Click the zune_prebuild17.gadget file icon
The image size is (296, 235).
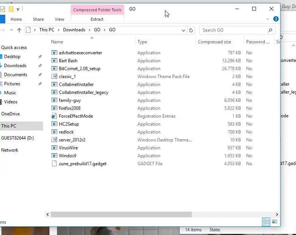click(54, 164)
